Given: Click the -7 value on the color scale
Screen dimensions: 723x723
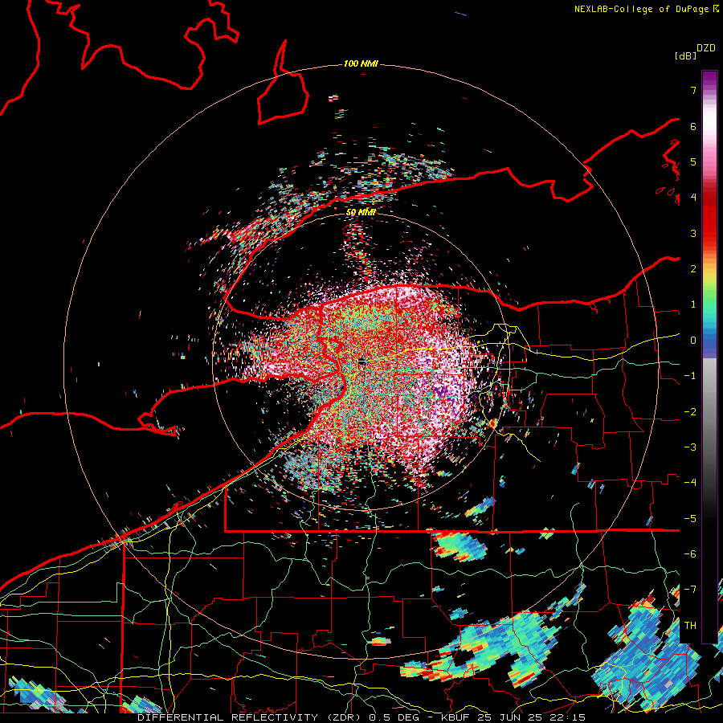Looking at the screenshot, I should [690, 590].
